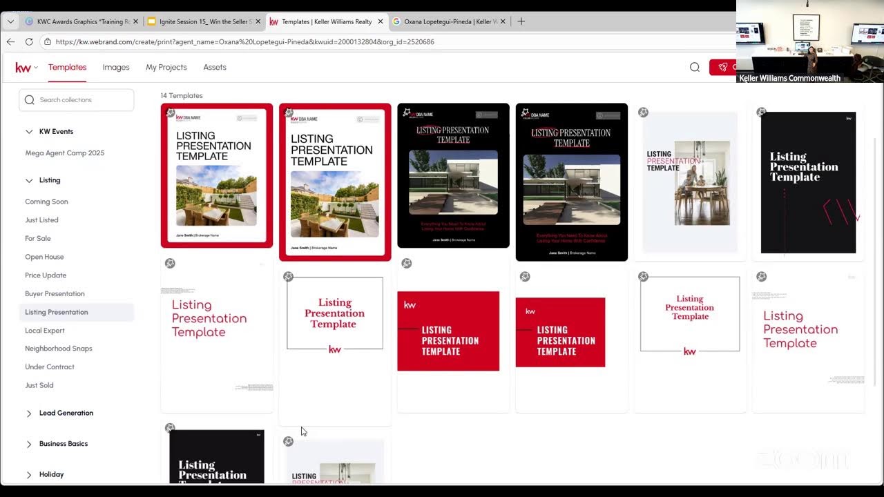Screen dimensions: 884x497
Task: Close the Templates Keller Williams Realty tab
Action: click(x=381, y=21)
